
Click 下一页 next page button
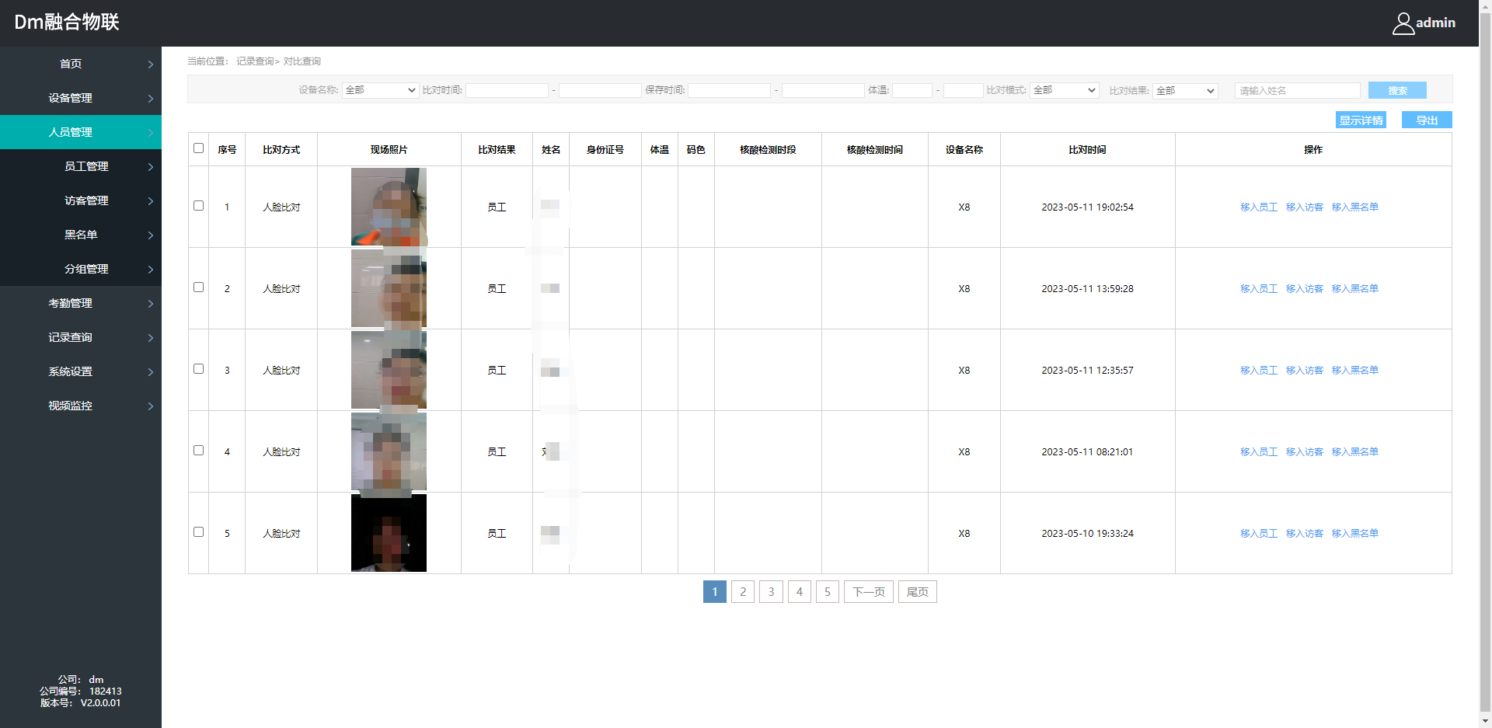click(869, 591)
